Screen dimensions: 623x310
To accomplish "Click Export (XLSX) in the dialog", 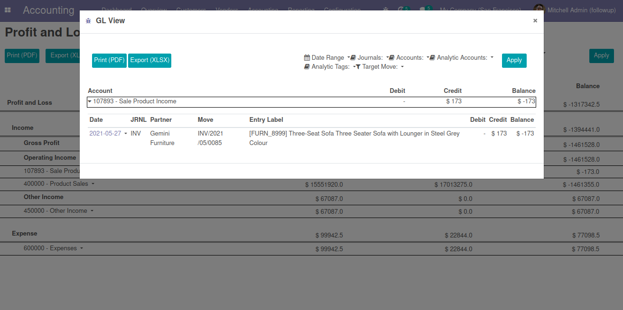I will [x=149, y=60].
